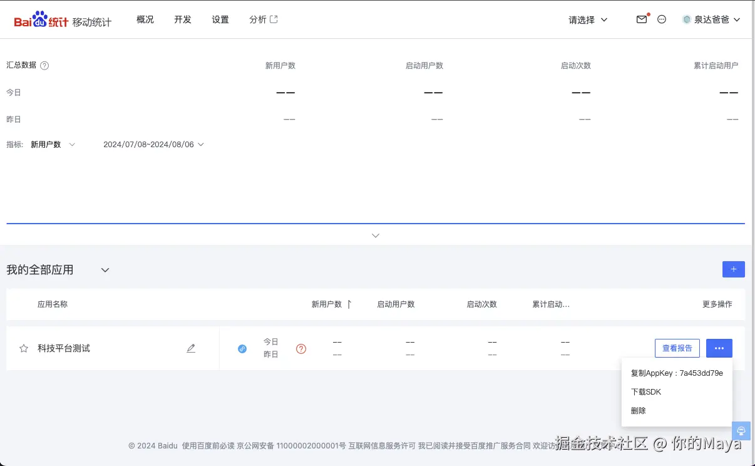This screenshot has height=466, width=755.
Task: Go to the 概况 tab
Action: click(145, 19)
